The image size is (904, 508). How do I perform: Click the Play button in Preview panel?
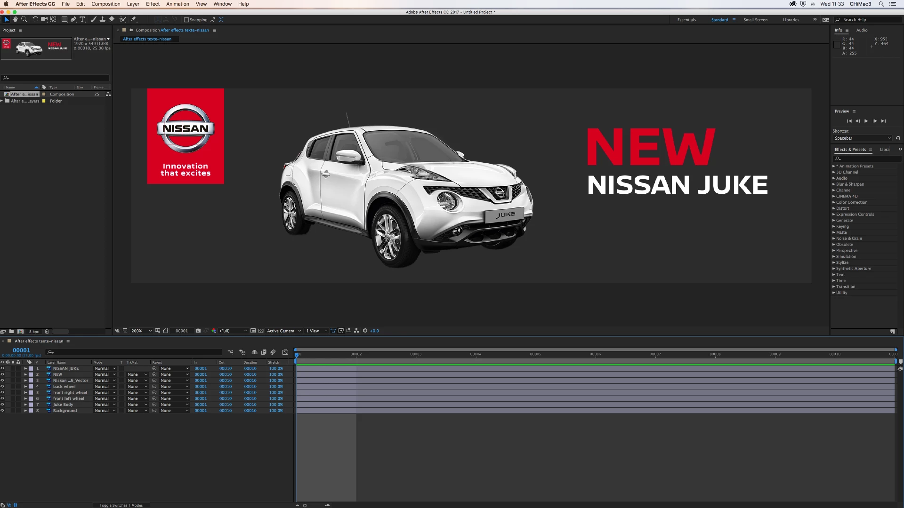click(x=866, y=121)
